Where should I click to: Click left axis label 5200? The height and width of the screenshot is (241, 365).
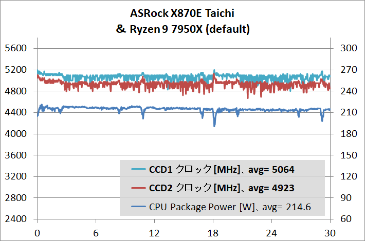click(x=16, y=70)
